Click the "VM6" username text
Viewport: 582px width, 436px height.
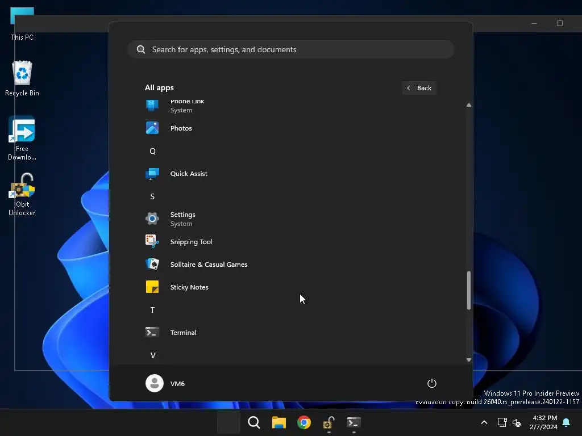pos(177,383)
